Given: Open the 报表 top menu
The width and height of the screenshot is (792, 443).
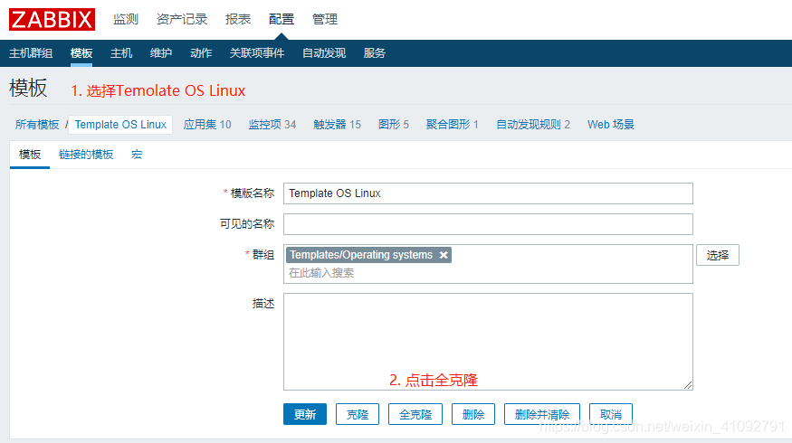Looking at the screenshot, I should click(238, 19).
